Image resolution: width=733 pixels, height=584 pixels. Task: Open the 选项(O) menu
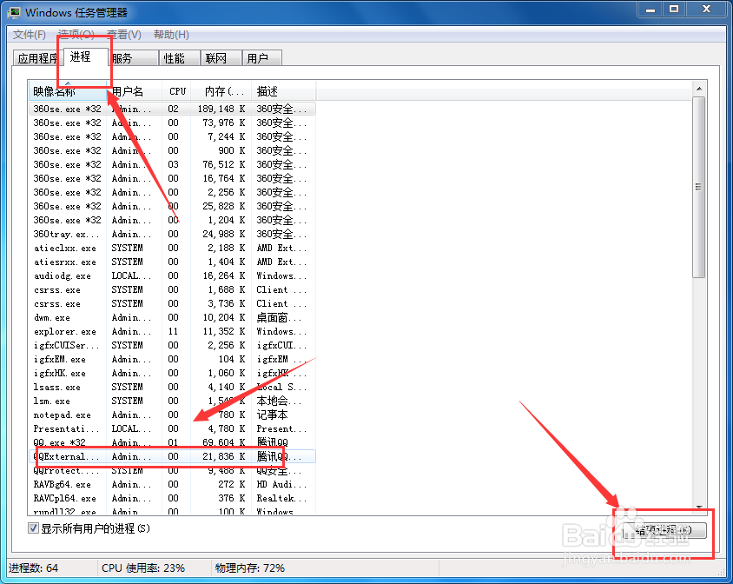coord(76,35)
